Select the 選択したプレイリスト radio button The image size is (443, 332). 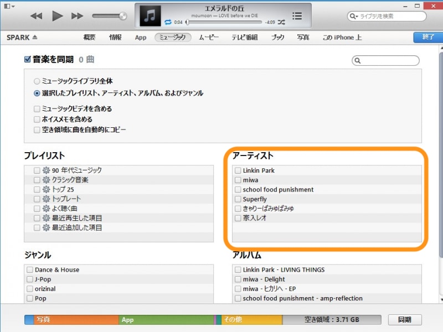[x=37, y=93]
